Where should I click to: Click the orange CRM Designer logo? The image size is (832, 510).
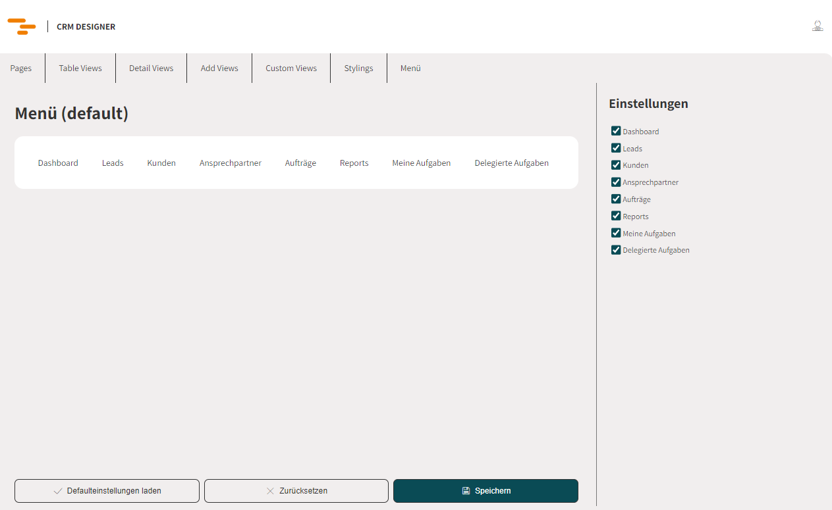click(22, 27)
